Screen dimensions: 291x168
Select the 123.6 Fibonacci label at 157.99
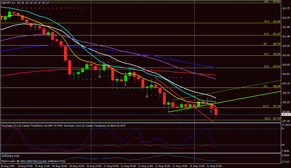[272, 106]
